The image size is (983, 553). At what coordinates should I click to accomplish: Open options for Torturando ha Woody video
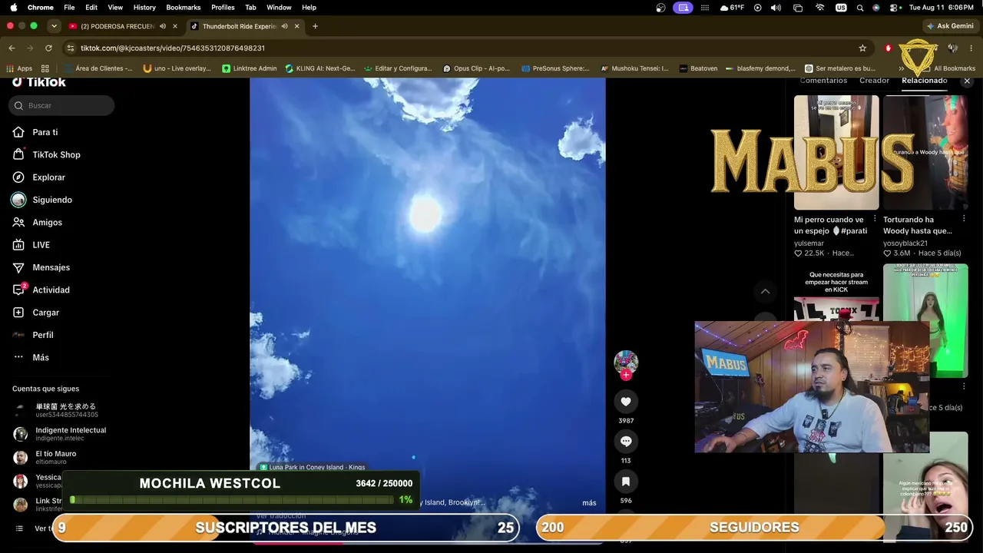pos(964,219)
